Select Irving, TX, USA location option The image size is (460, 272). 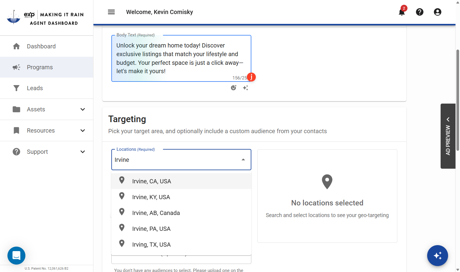pos(181,245)
